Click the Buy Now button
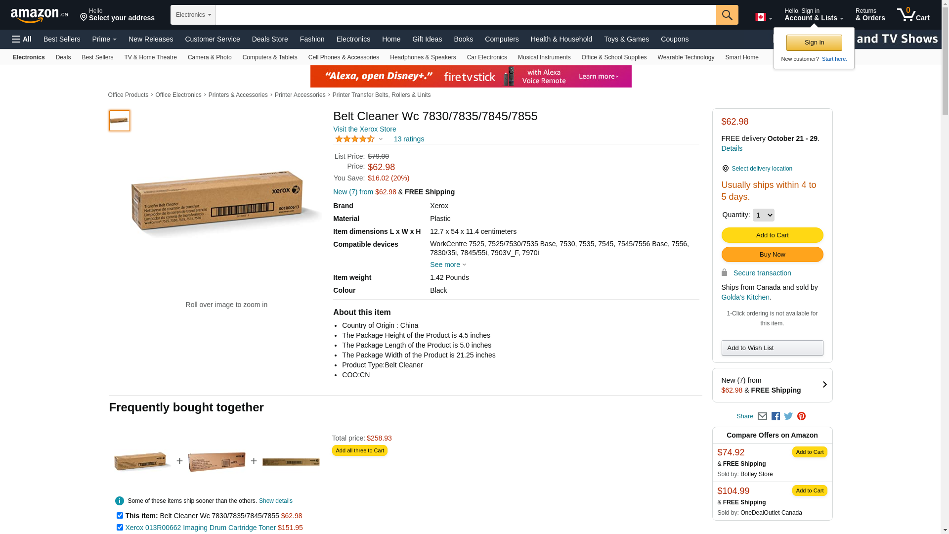The width and height of the screenshot is (949, 534). [x=772, y=254]
